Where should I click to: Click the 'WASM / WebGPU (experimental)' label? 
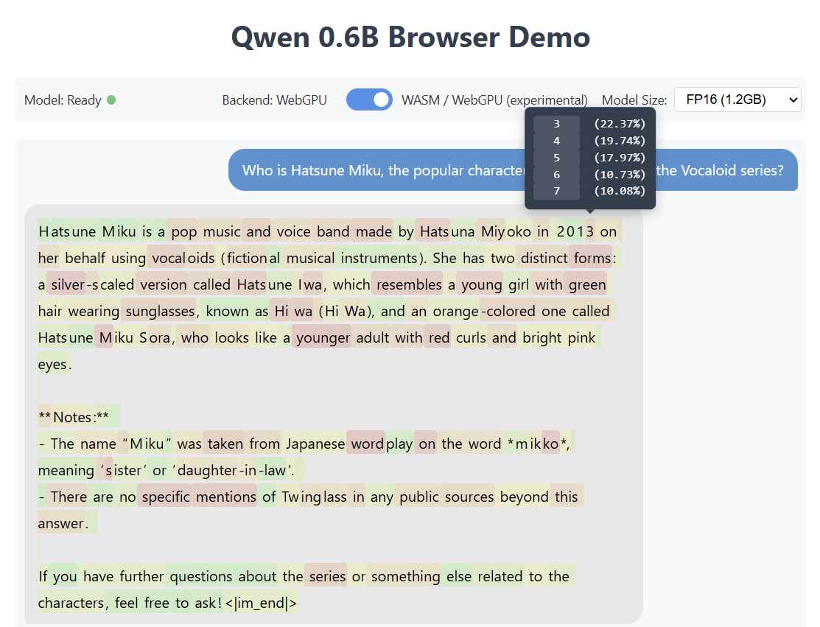pos(494,100)
